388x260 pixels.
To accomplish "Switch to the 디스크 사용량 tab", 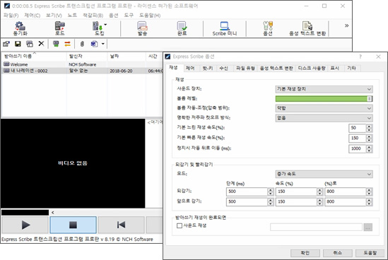I will (312, 69).
